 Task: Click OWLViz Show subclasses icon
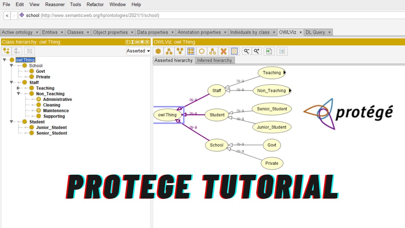(x=169, y=51)
